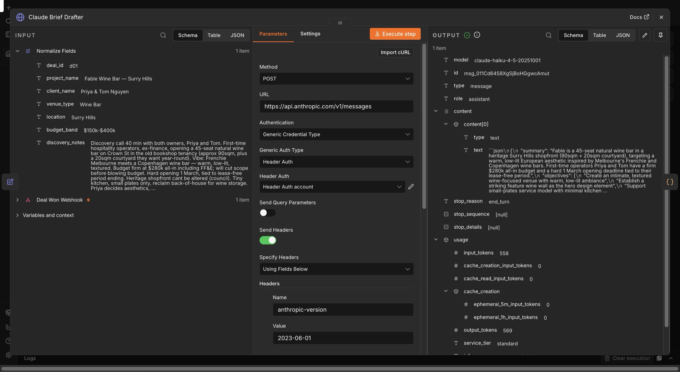Collapse the content[0] object
Screen dimensions: 680x372
click(446, 124)
